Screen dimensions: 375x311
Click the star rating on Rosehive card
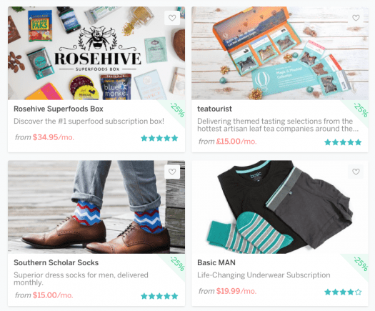[159, 138]
